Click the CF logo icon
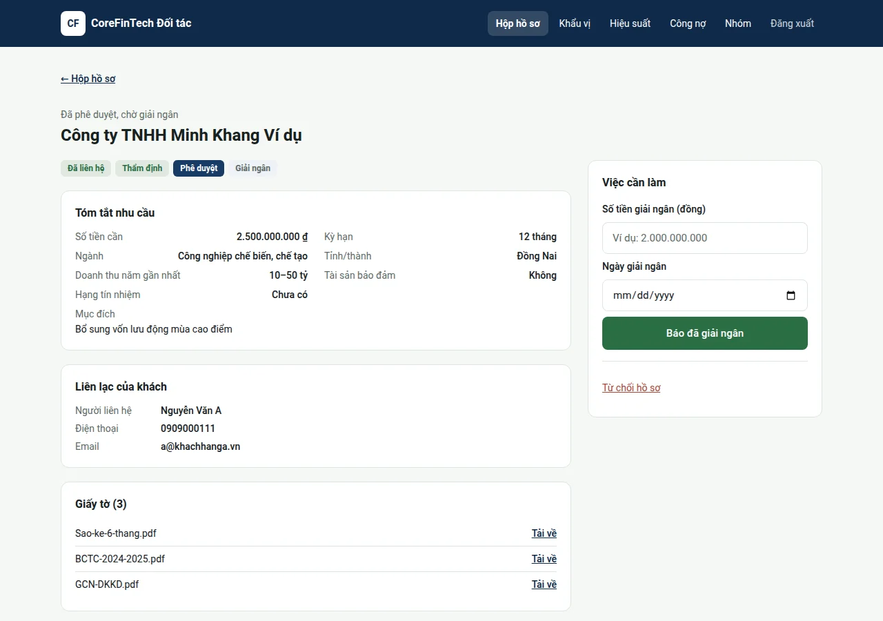This screenshot has height=621, width=883. pos(73,23)
